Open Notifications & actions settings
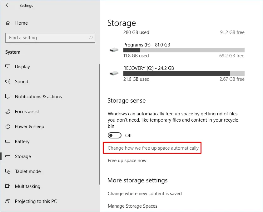The image size is (263, 212). tap(38, 97)
